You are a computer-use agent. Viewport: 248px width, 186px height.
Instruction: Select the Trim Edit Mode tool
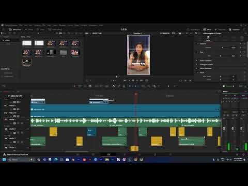[x=80, y=86]
